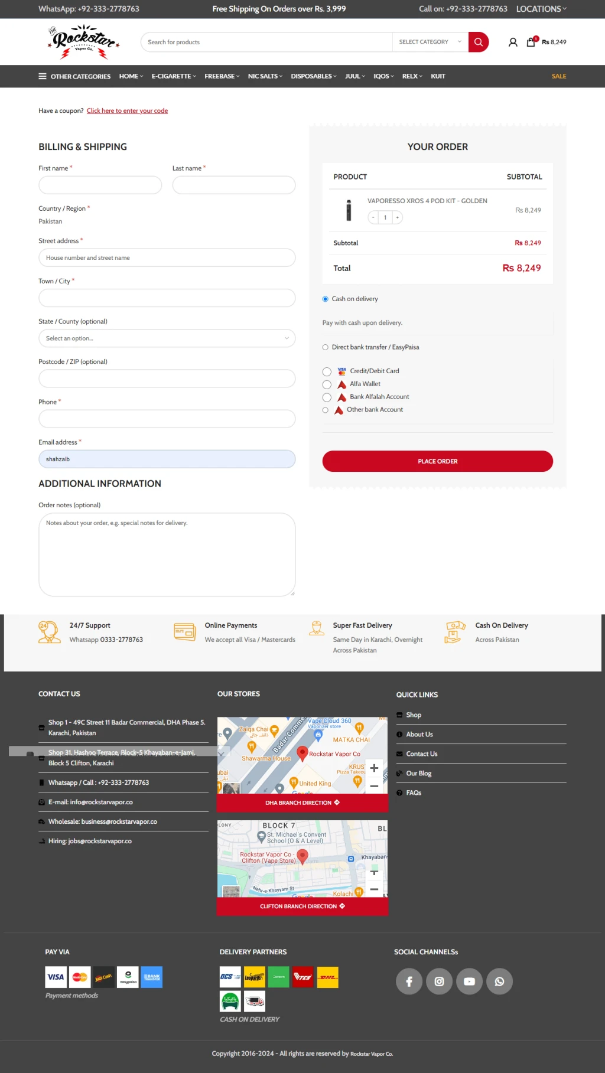Click the Bank Transfer payment logo
The height and width of the screenshot is (1073, 605).
152,977
